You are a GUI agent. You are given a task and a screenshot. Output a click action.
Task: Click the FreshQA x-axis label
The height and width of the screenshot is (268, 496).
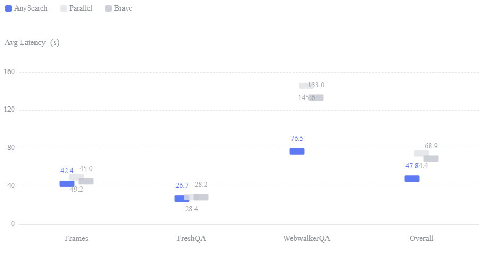click(191, 239)
